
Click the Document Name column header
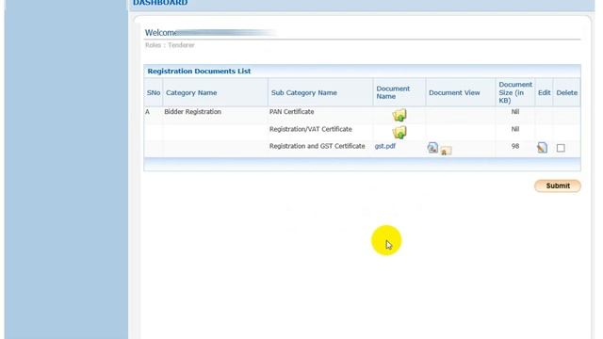tap(393, 92)
